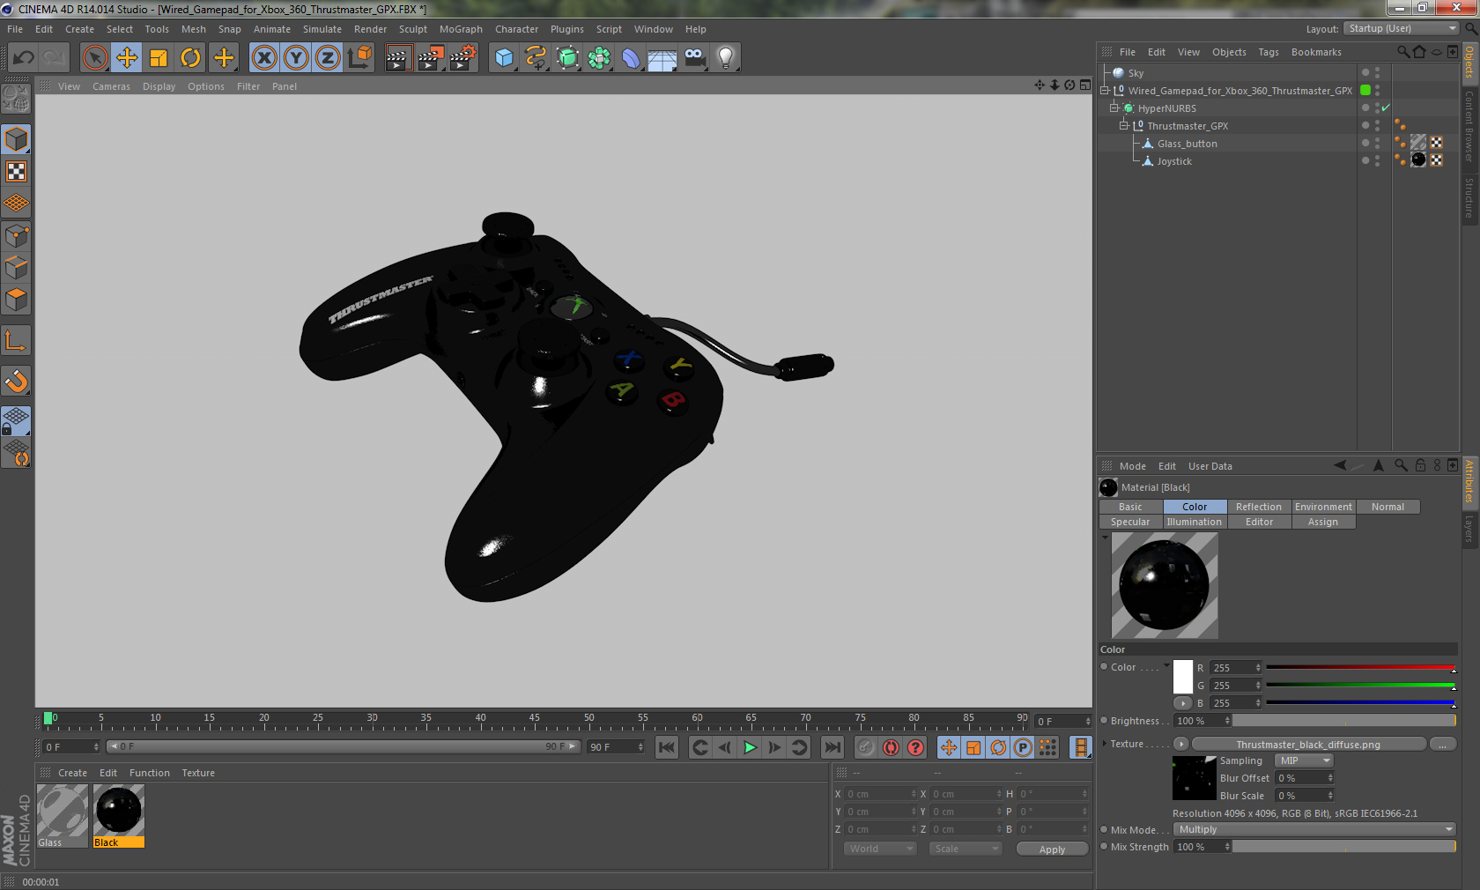This screenshot has width=1480, height=890.
Task: Collapse the Wired_Gamepad root object
Action: pyautogui.click(x=1104, y=91)
